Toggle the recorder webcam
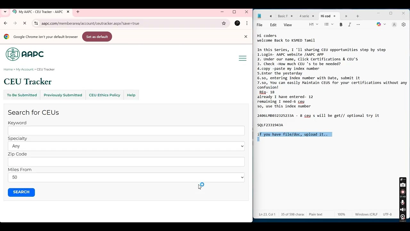This screenshot has height=231, width=410. click(x=403, y=217)
